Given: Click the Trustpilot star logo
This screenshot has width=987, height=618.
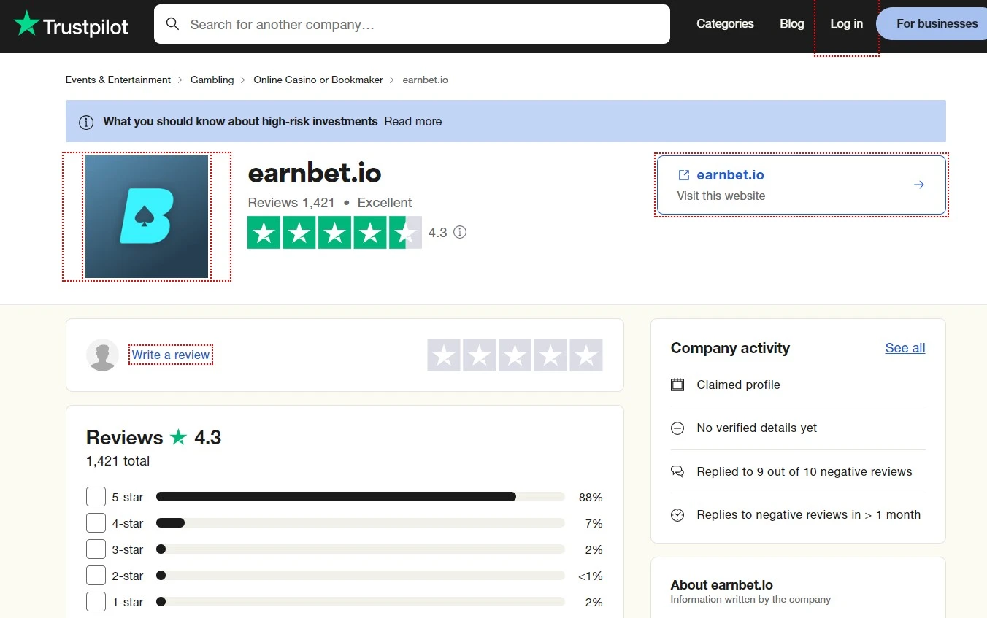Looking at the screenshot, I should pyautogui.click(x=28, y=23).
